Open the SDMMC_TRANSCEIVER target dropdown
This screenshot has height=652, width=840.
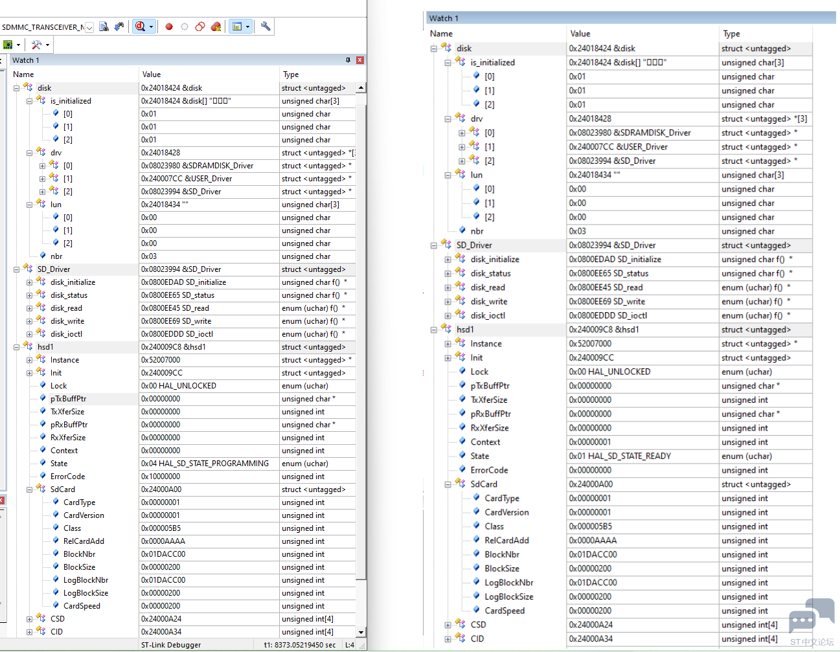tap(89, 27)
